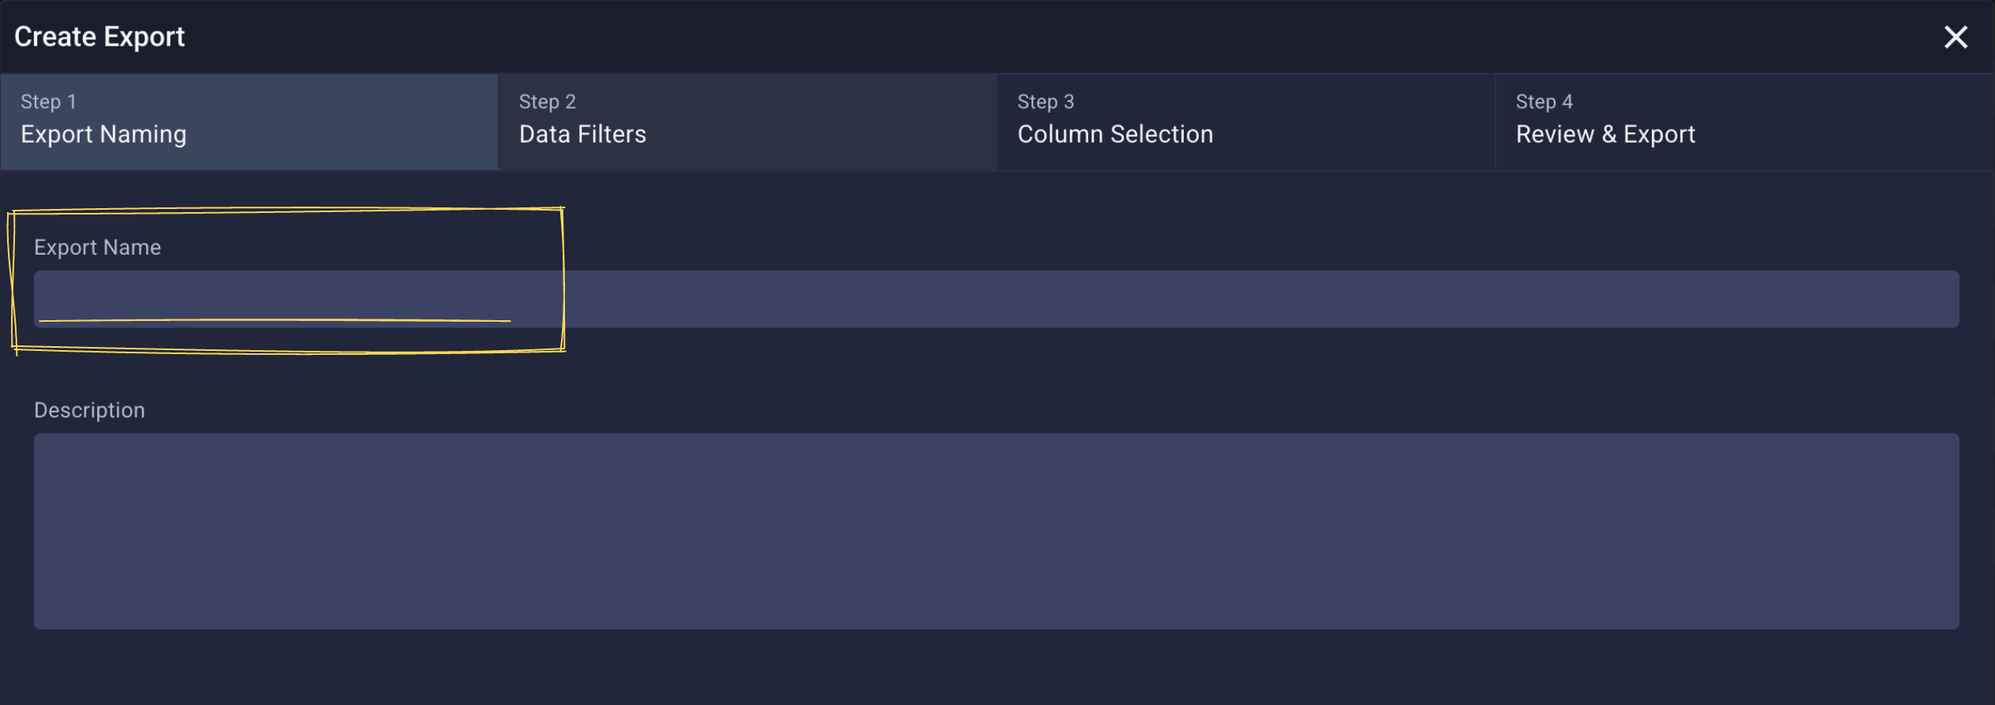Switch to the Step 2 Data Filters tab

tap(746, 122)
